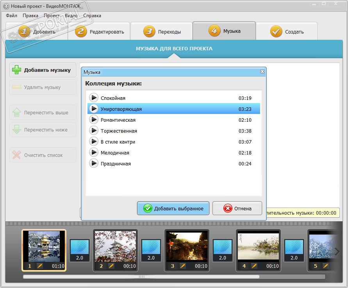
Task: Select the Спокойная track name
Action: 113,98
